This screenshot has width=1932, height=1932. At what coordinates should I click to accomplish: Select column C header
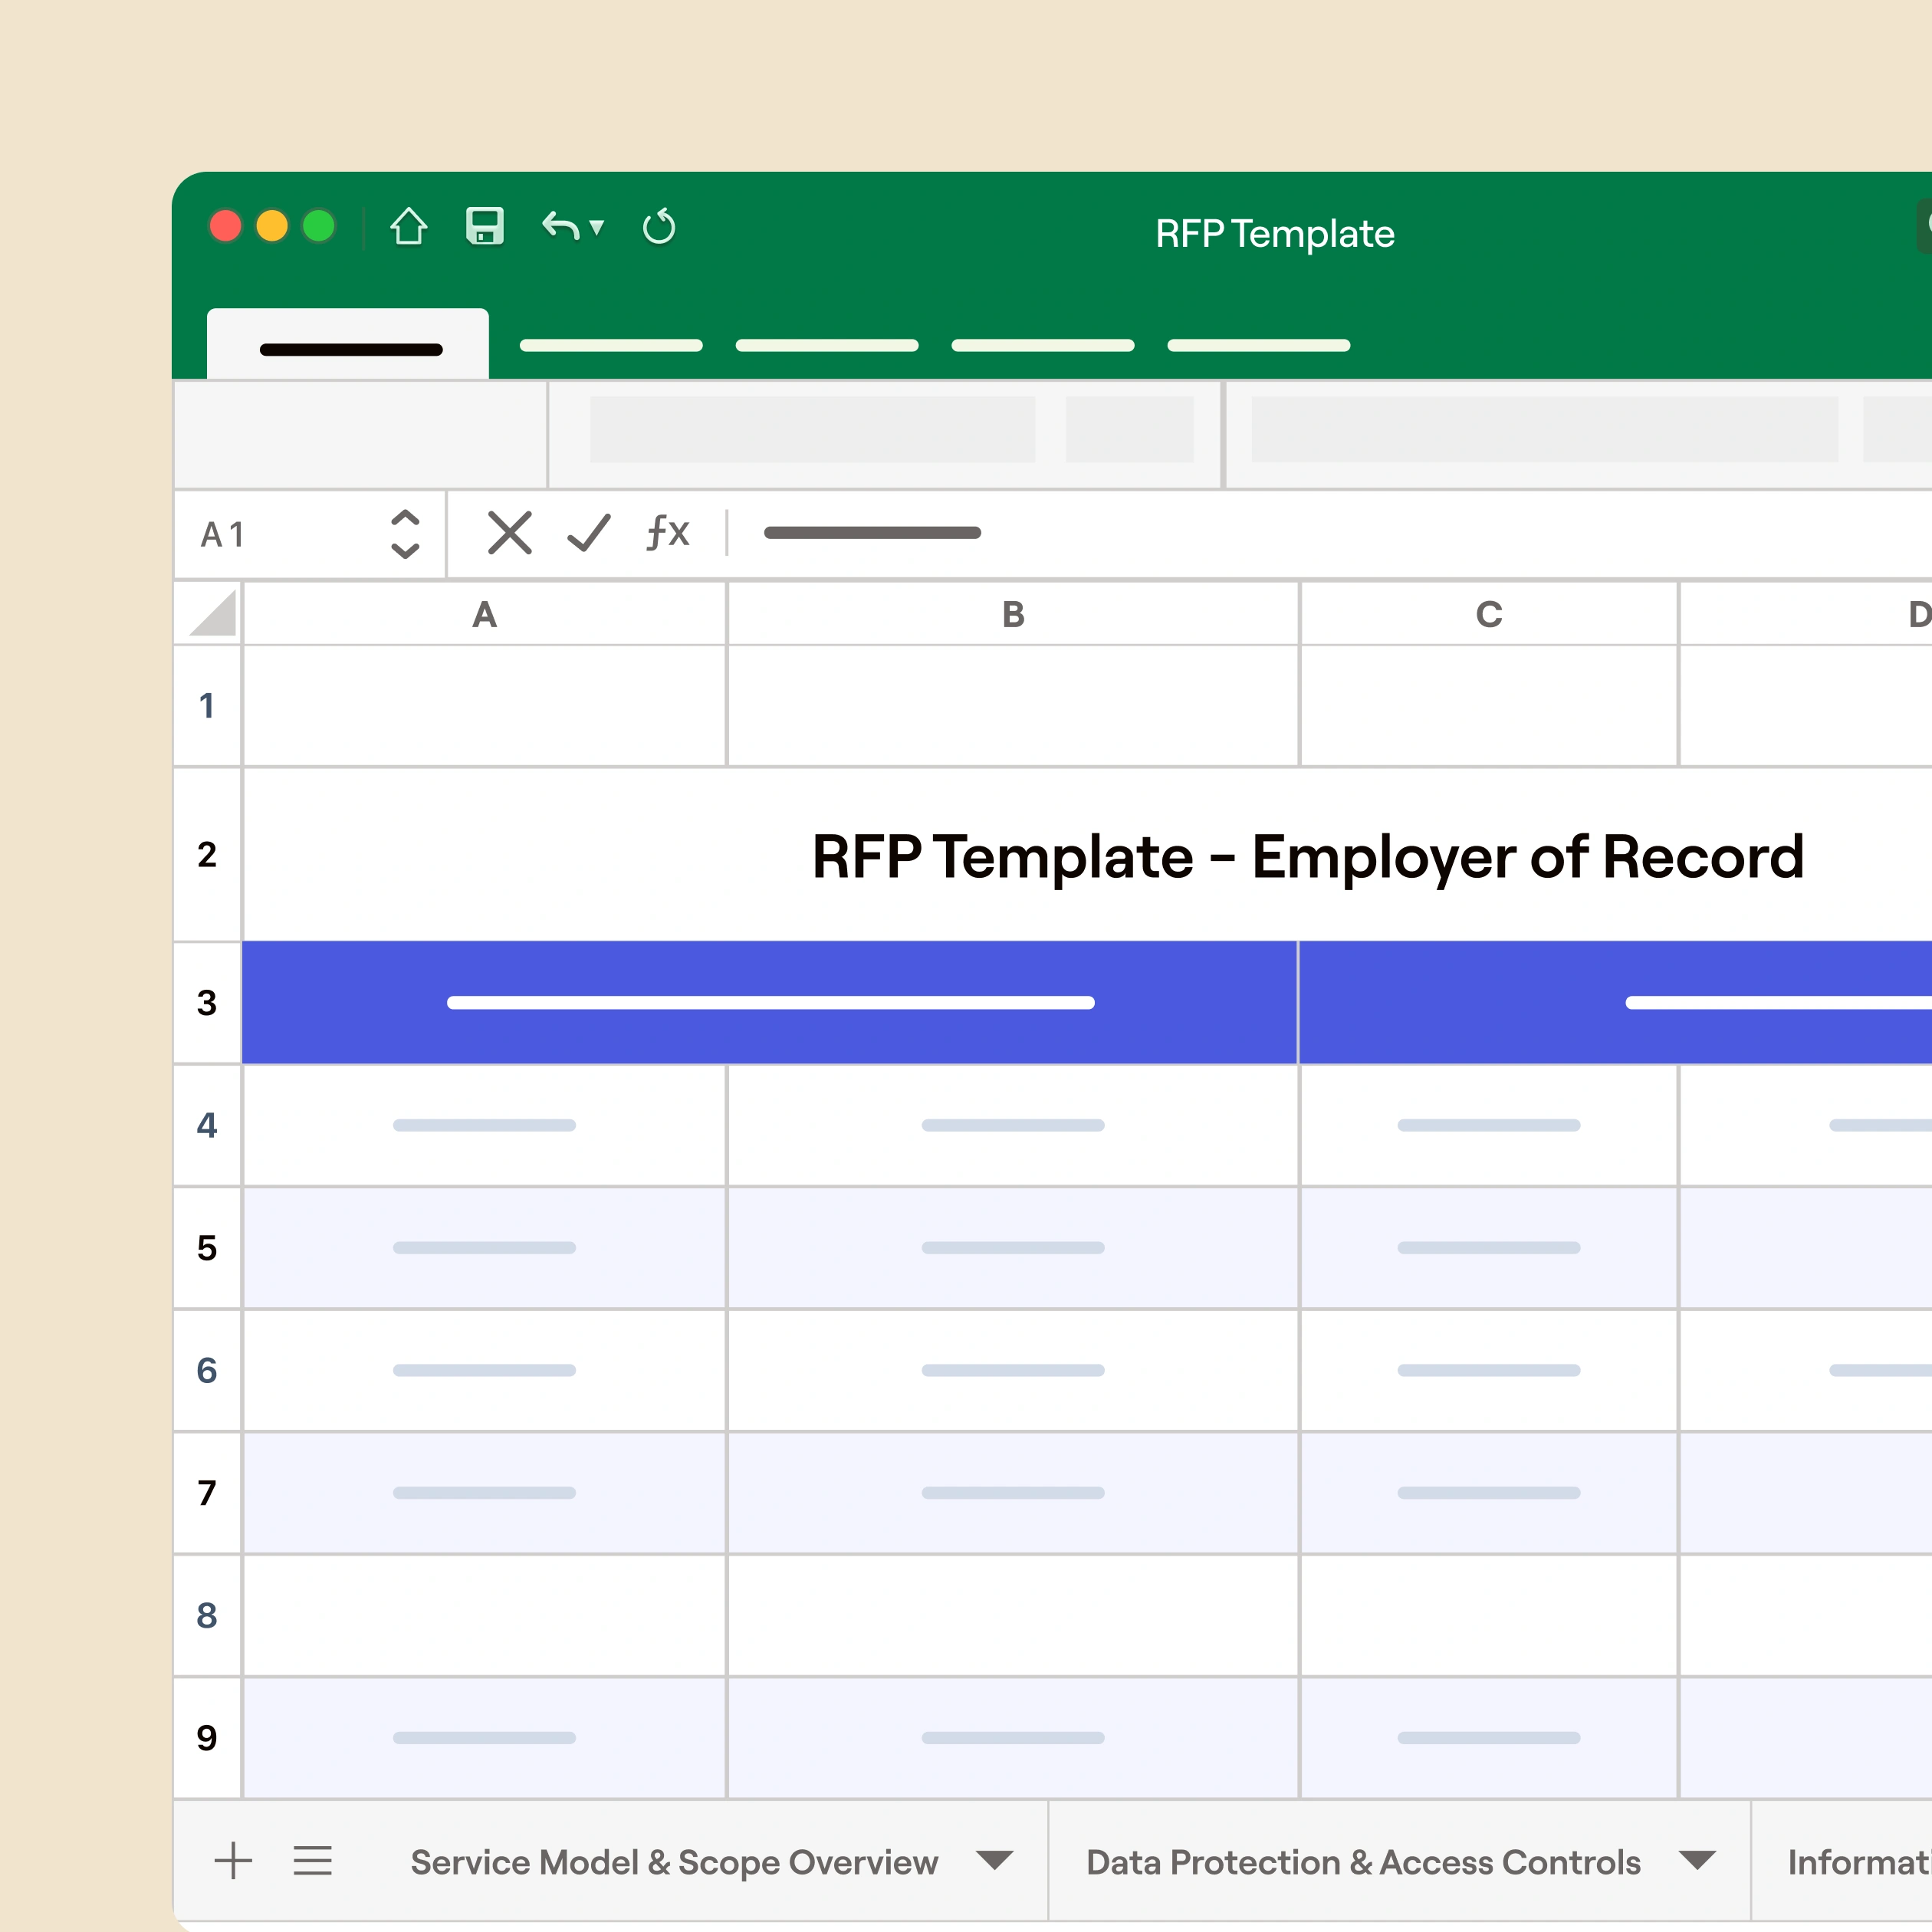click(x=1489, y=614)
